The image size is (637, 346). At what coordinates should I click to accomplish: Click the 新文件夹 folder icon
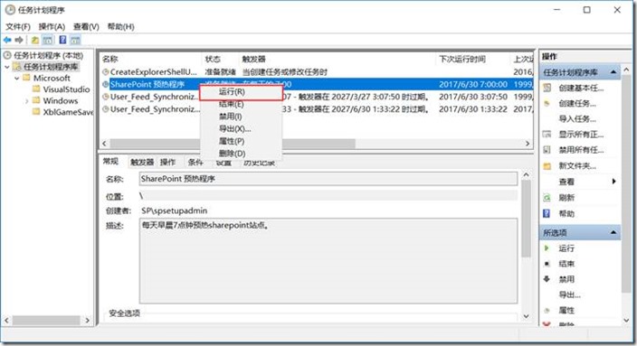point(547,166)
